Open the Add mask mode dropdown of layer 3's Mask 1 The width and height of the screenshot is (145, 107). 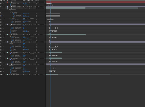(26, 18)
